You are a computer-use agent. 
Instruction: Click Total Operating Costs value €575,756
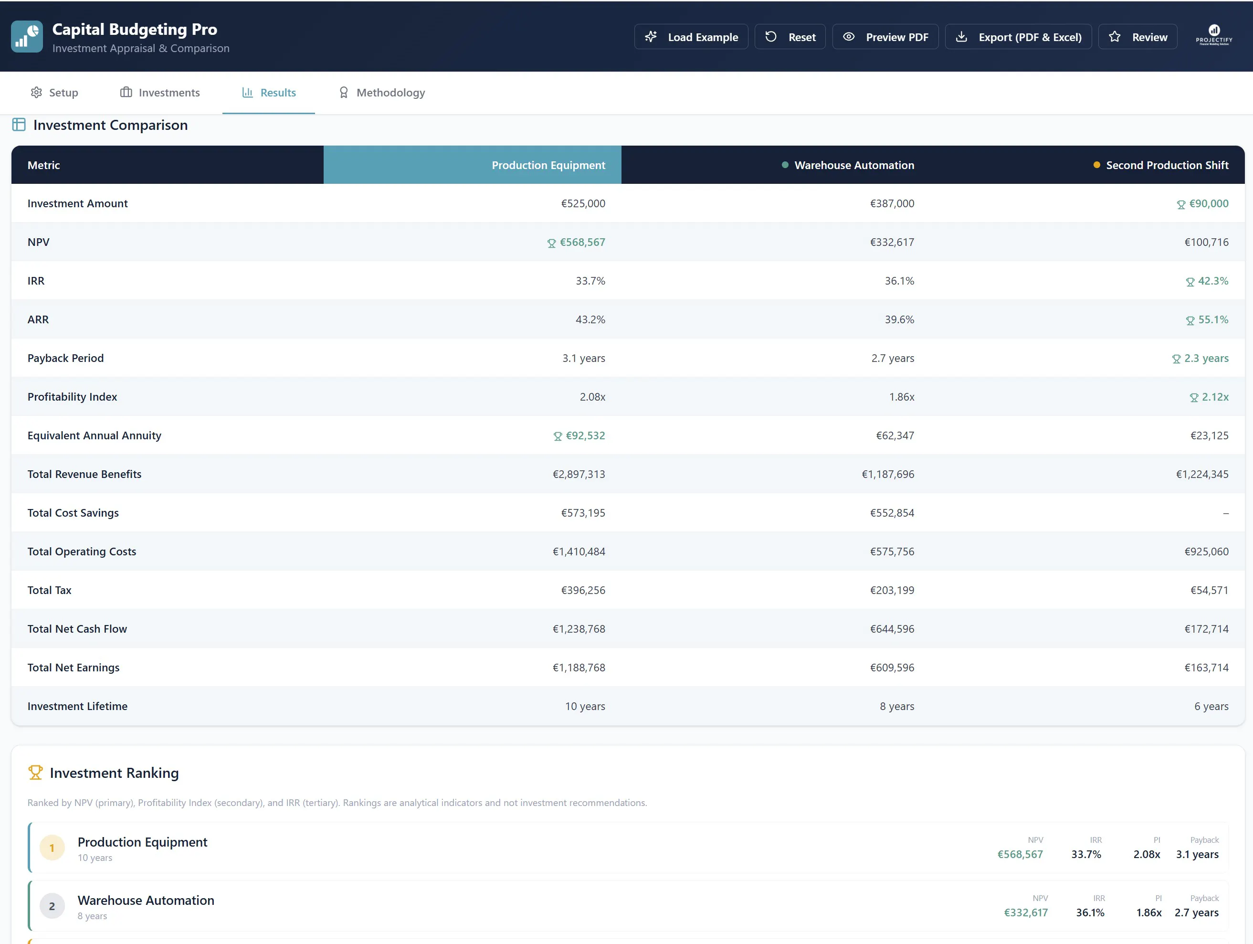click(x=892, y=552)
